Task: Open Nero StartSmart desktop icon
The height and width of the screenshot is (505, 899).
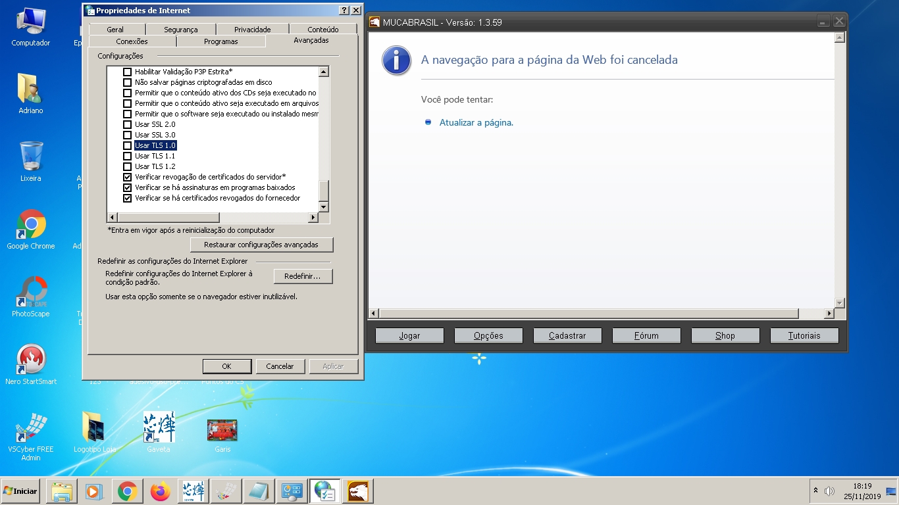Action: [31, 361]
